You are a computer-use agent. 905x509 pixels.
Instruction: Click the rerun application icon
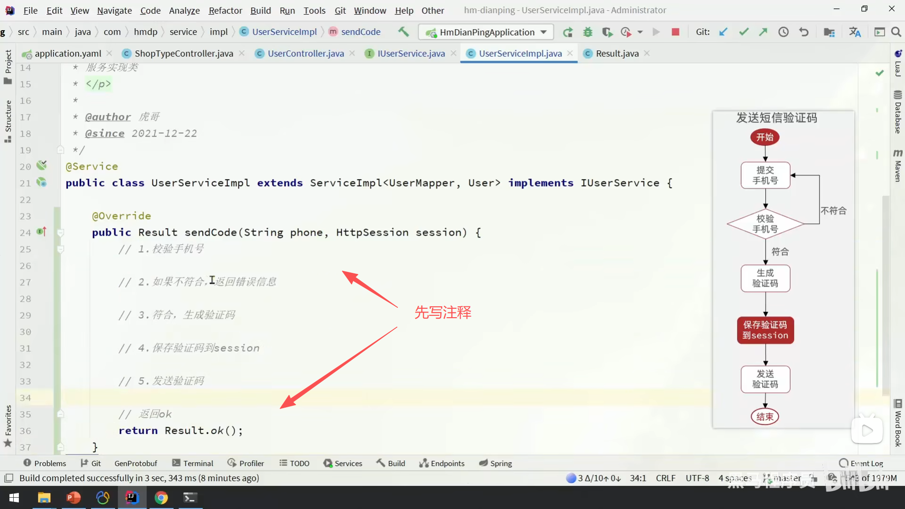point(568,32)
